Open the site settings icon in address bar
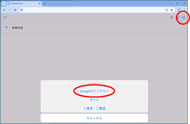Viewport: 190px width, 124px height. tap(22, 10)
